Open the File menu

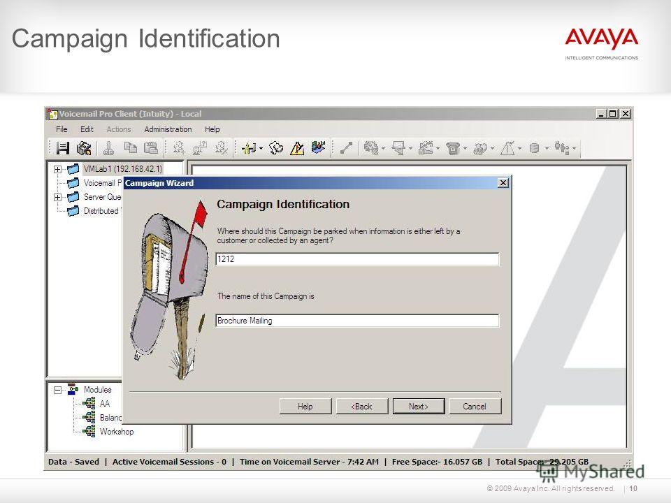(62, 129)
